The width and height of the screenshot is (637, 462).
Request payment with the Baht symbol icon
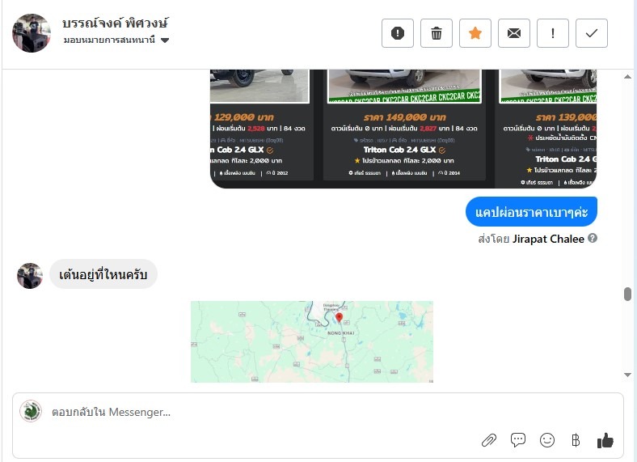tap(576, 440)
